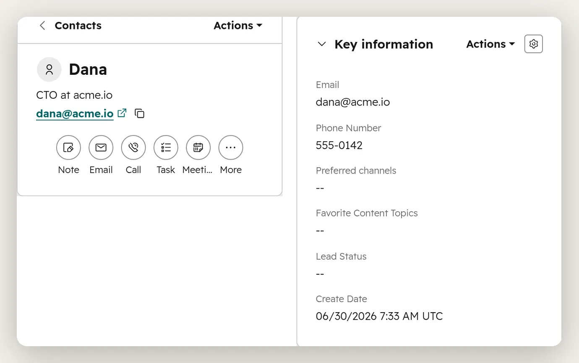Open Key information settings gear
The height and width of the screenshot is (363, 579).
(534, 44)
